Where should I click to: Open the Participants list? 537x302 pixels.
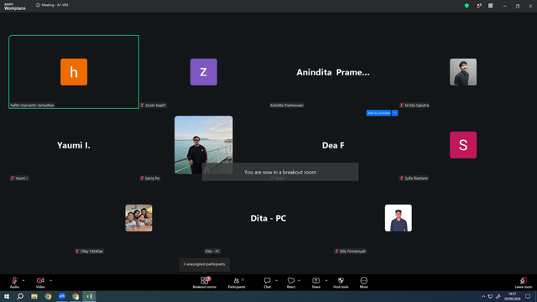pos(237,283)
